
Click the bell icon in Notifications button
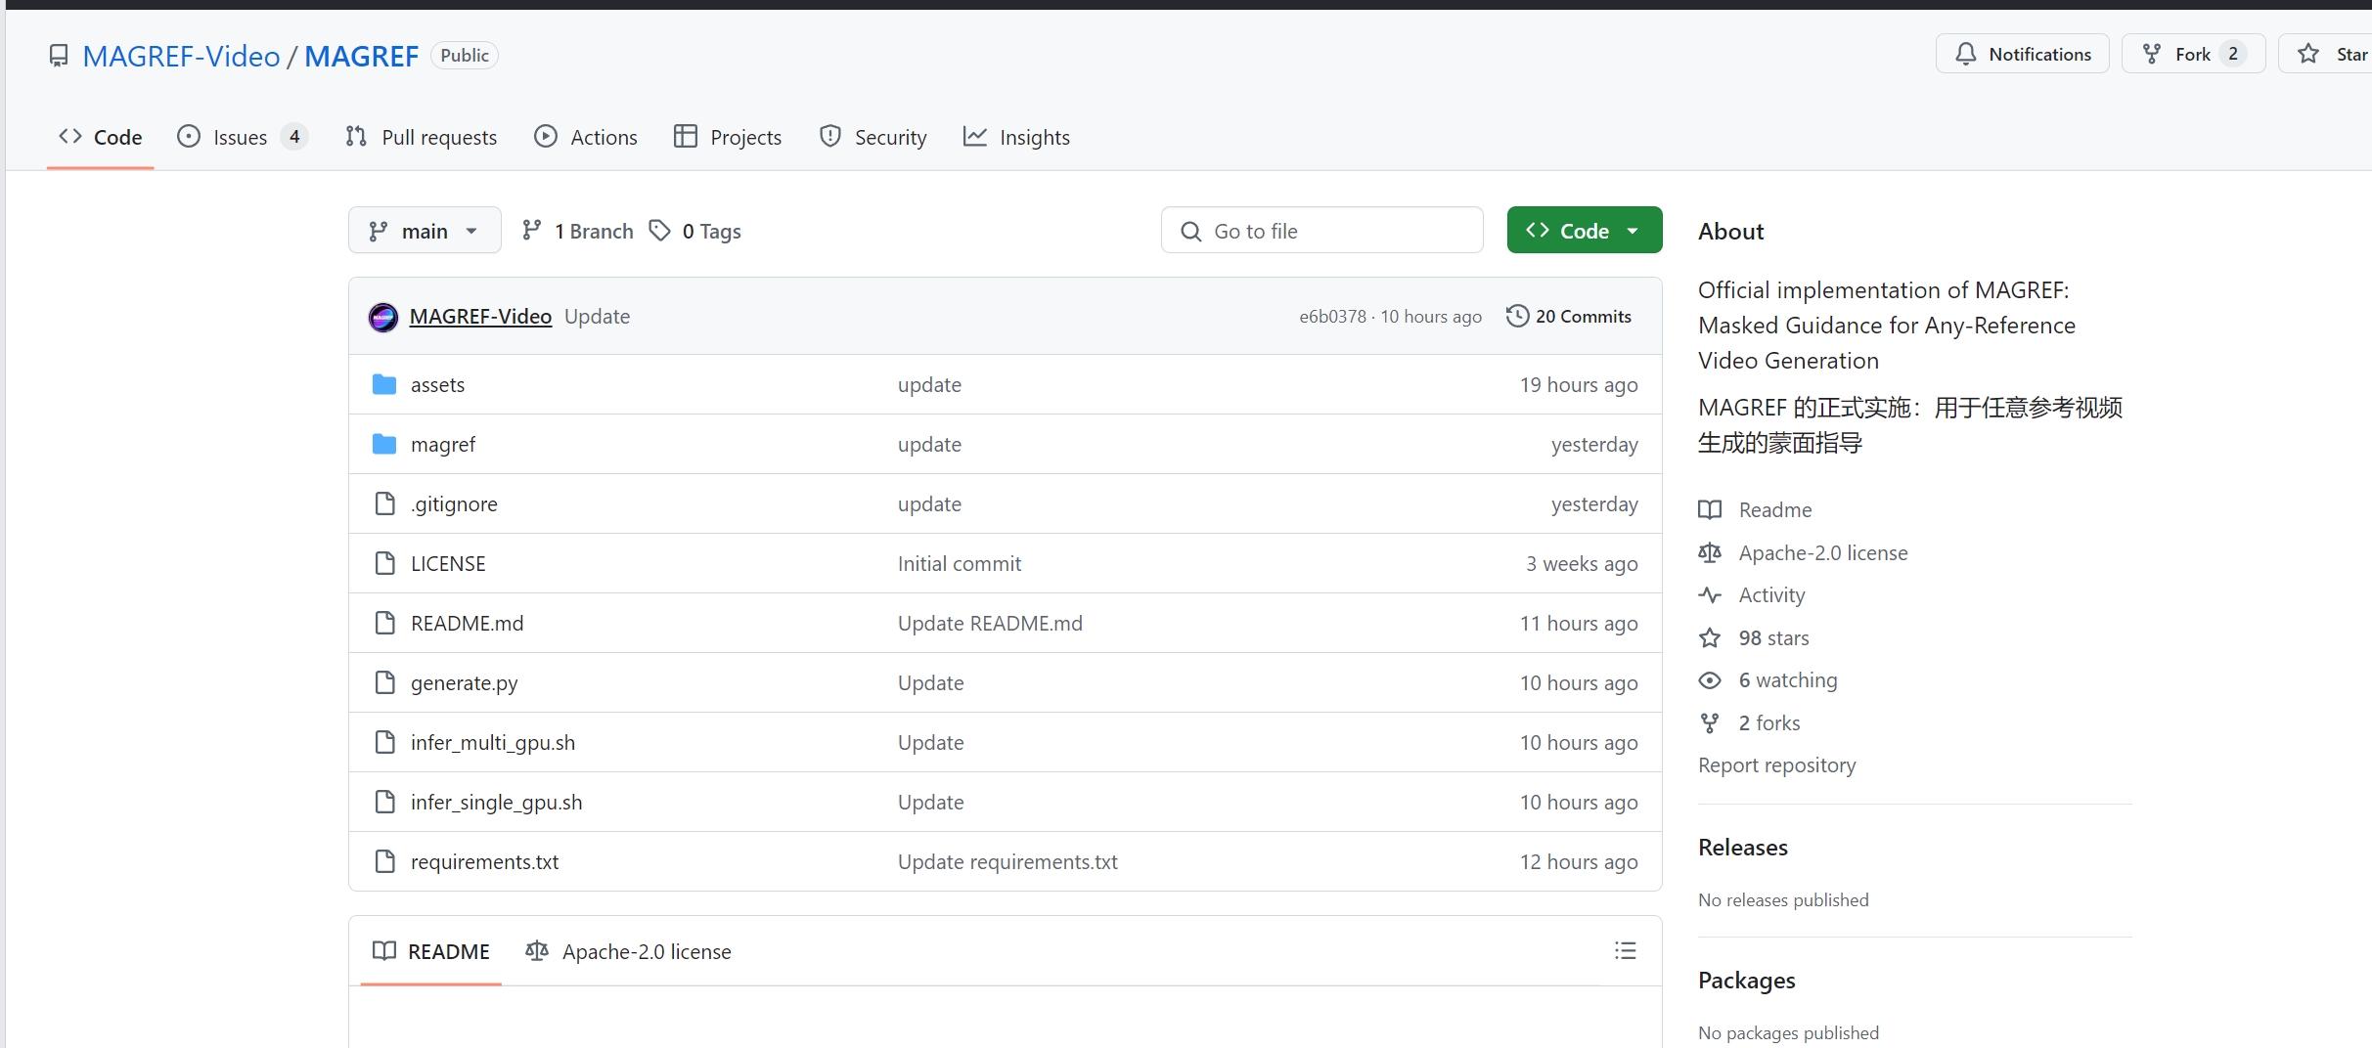point(1965,54)
